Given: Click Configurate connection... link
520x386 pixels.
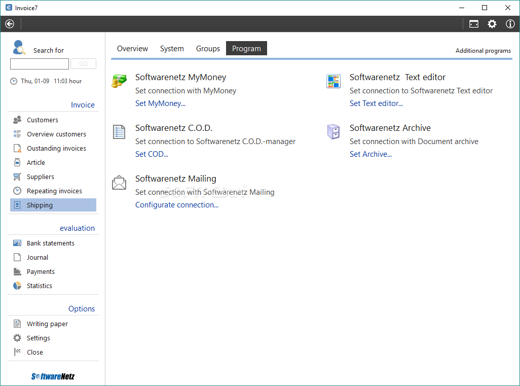Looking at the screenshot, I should [177, 205].
